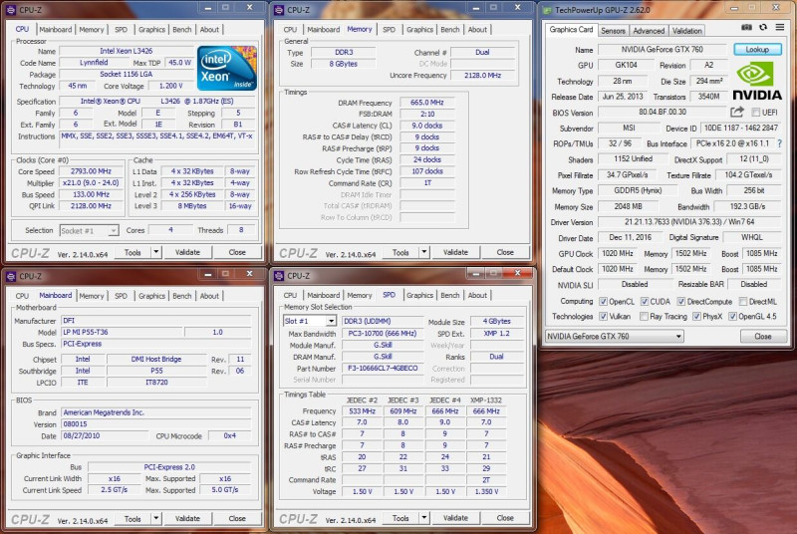Toggle the Vulkan checkbox

(604, 316)
